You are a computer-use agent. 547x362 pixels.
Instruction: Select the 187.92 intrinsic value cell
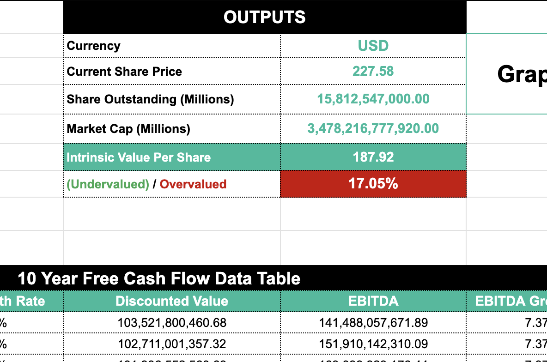(373, 157)
